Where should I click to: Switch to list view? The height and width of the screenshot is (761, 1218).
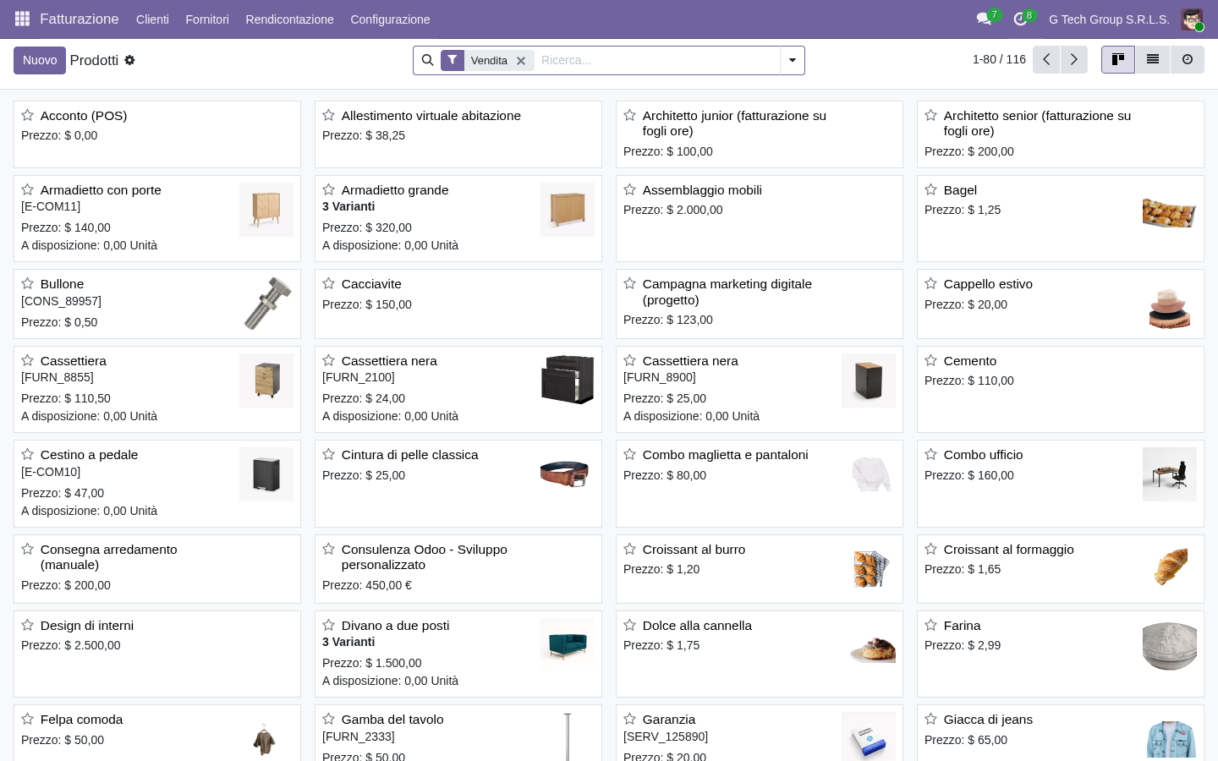[x=1153, y=59]
